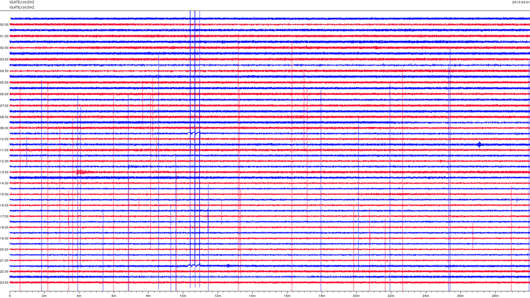Click the 20m axis tick label
This screenshot has height=298, width=530.
(x=356, y=296)
